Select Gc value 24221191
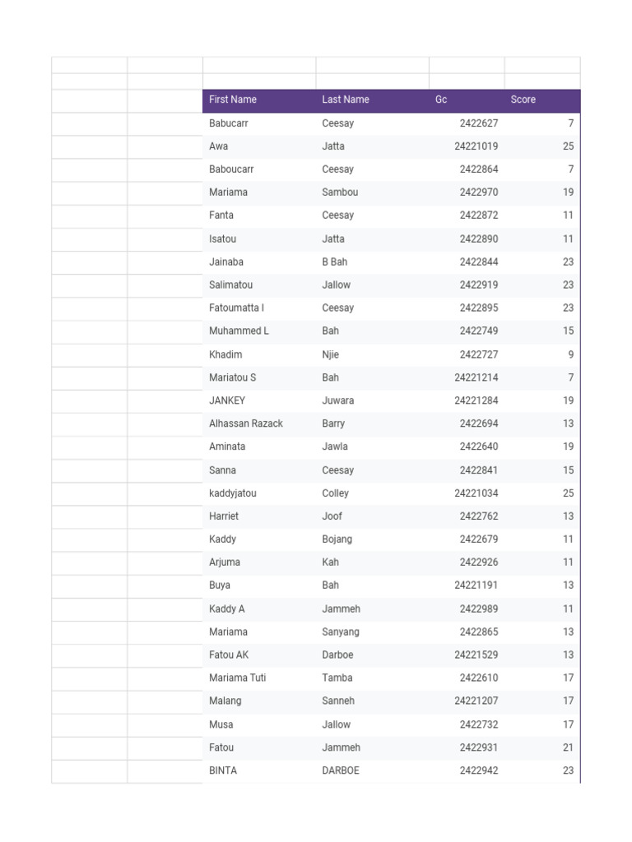Viewport: 632px width, 842px height. [467, 585]
